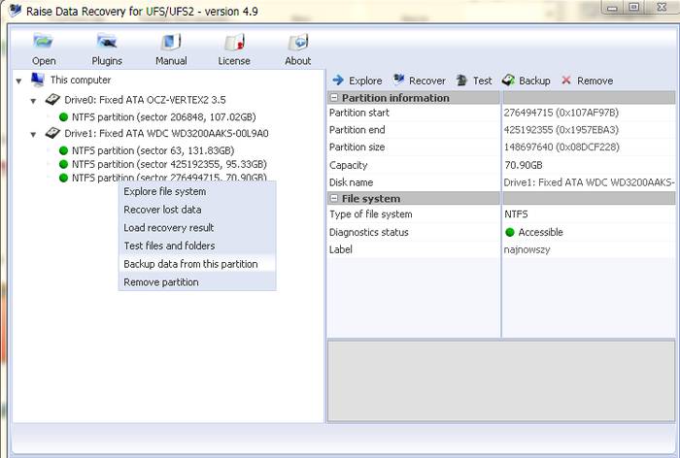Viewport: 680px width, 458px height.
Task: Collapse the Partition information section
Action: 334,98
